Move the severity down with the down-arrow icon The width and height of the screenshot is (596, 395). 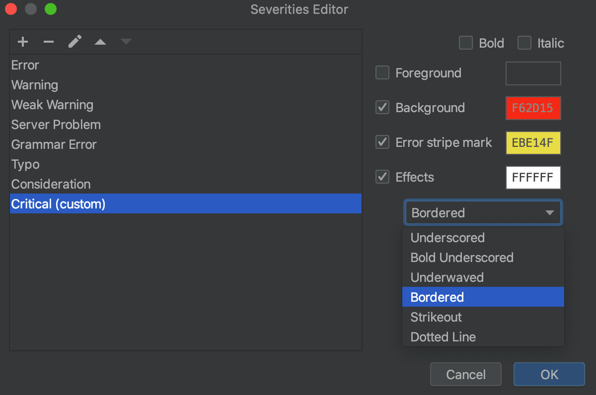click(126, 42)
